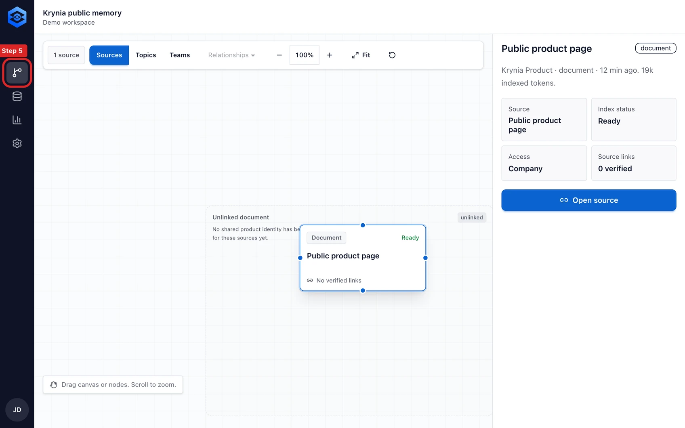Screen dimensions: 685x428
Task: Switch to the Sources tab
Action: (x=109, y=55)
